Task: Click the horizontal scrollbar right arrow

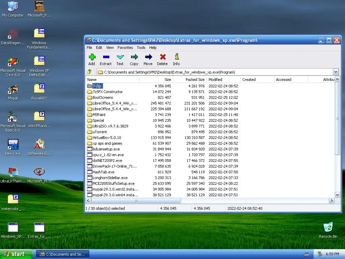Action: coord(332,200)
